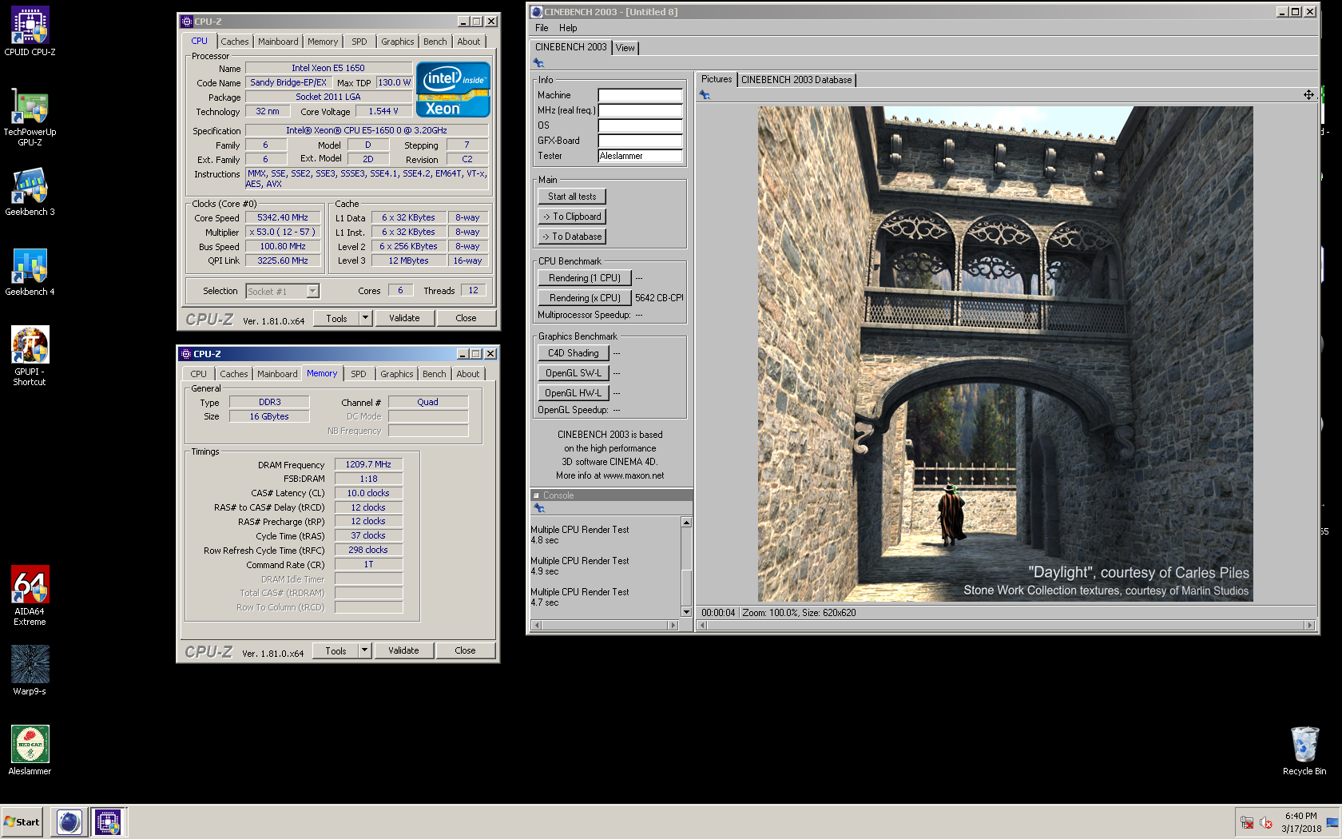Switch to the CPU tab in the lower CPU-Z window

pyautogui.click(x=198, y=374)
